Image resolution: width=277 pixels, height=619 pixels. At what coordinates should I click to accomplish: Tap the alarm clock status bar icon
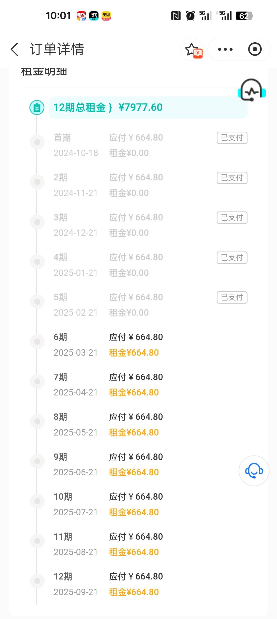pos(190,16)
